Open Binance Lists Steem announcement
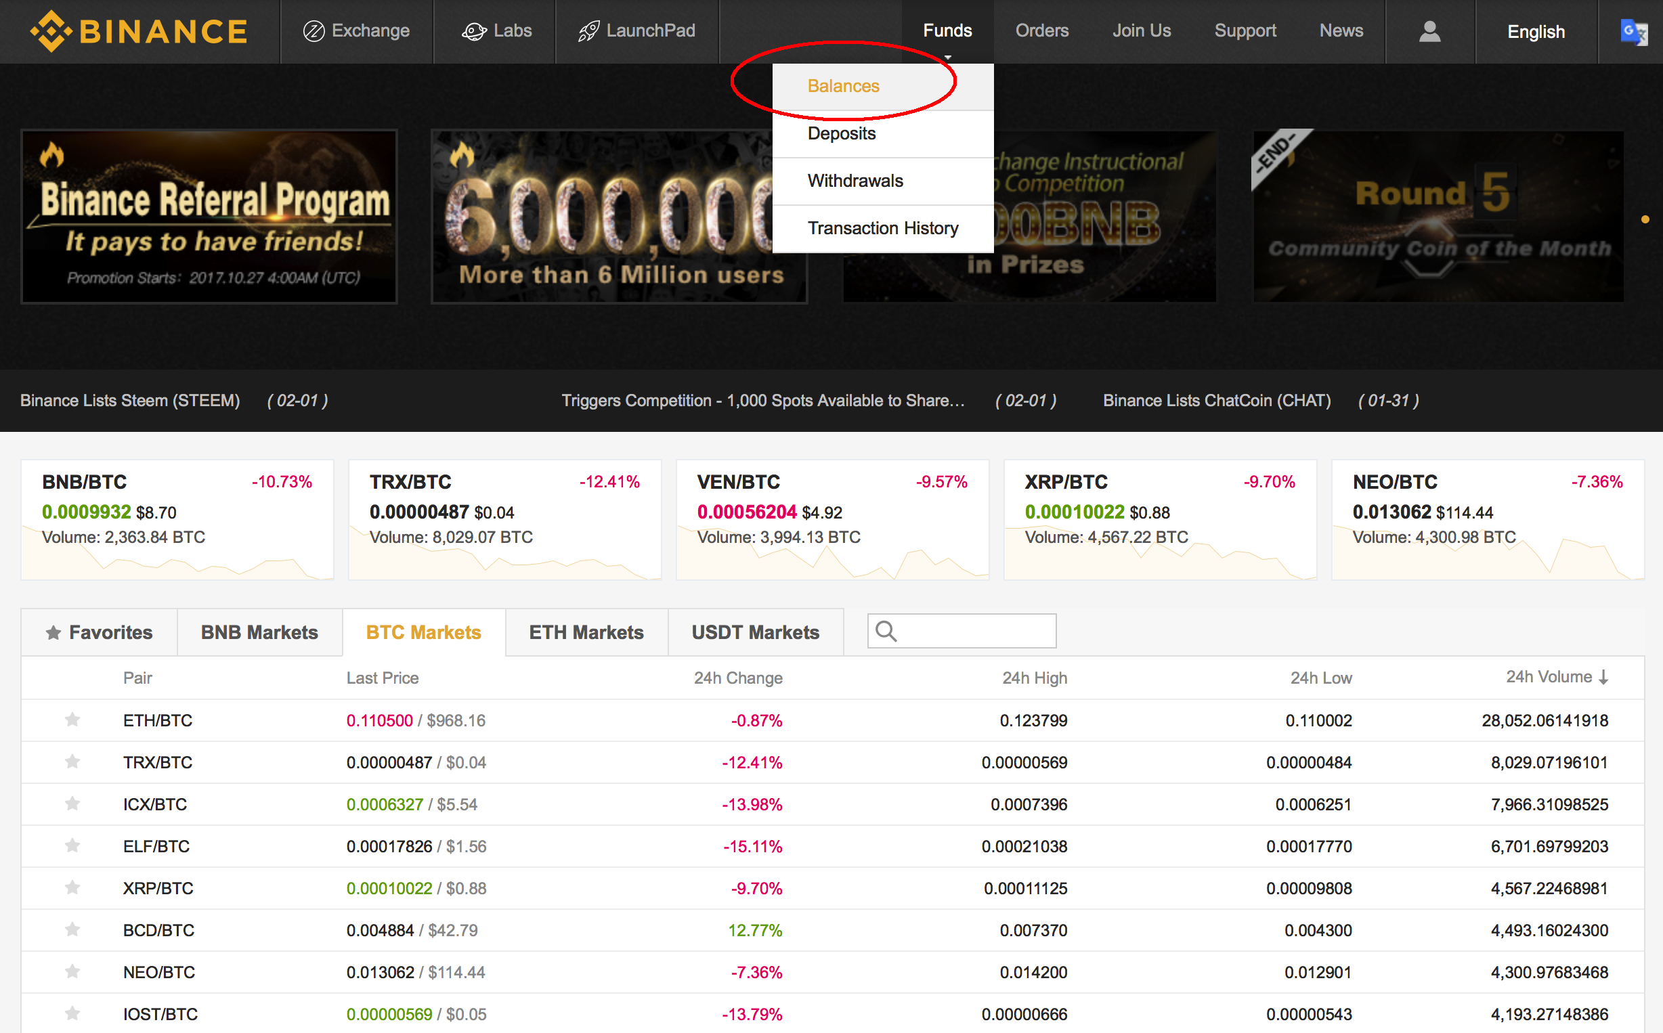 click(x=130, y=400)
